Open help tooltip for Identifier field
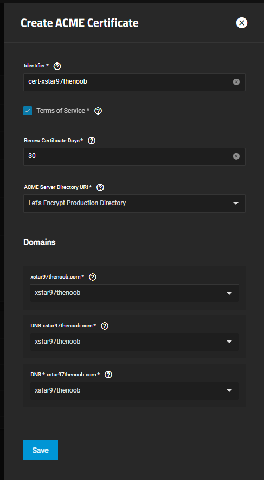This screenshot has height=480, width=264. pyautogui.click(x=57, y=66)
